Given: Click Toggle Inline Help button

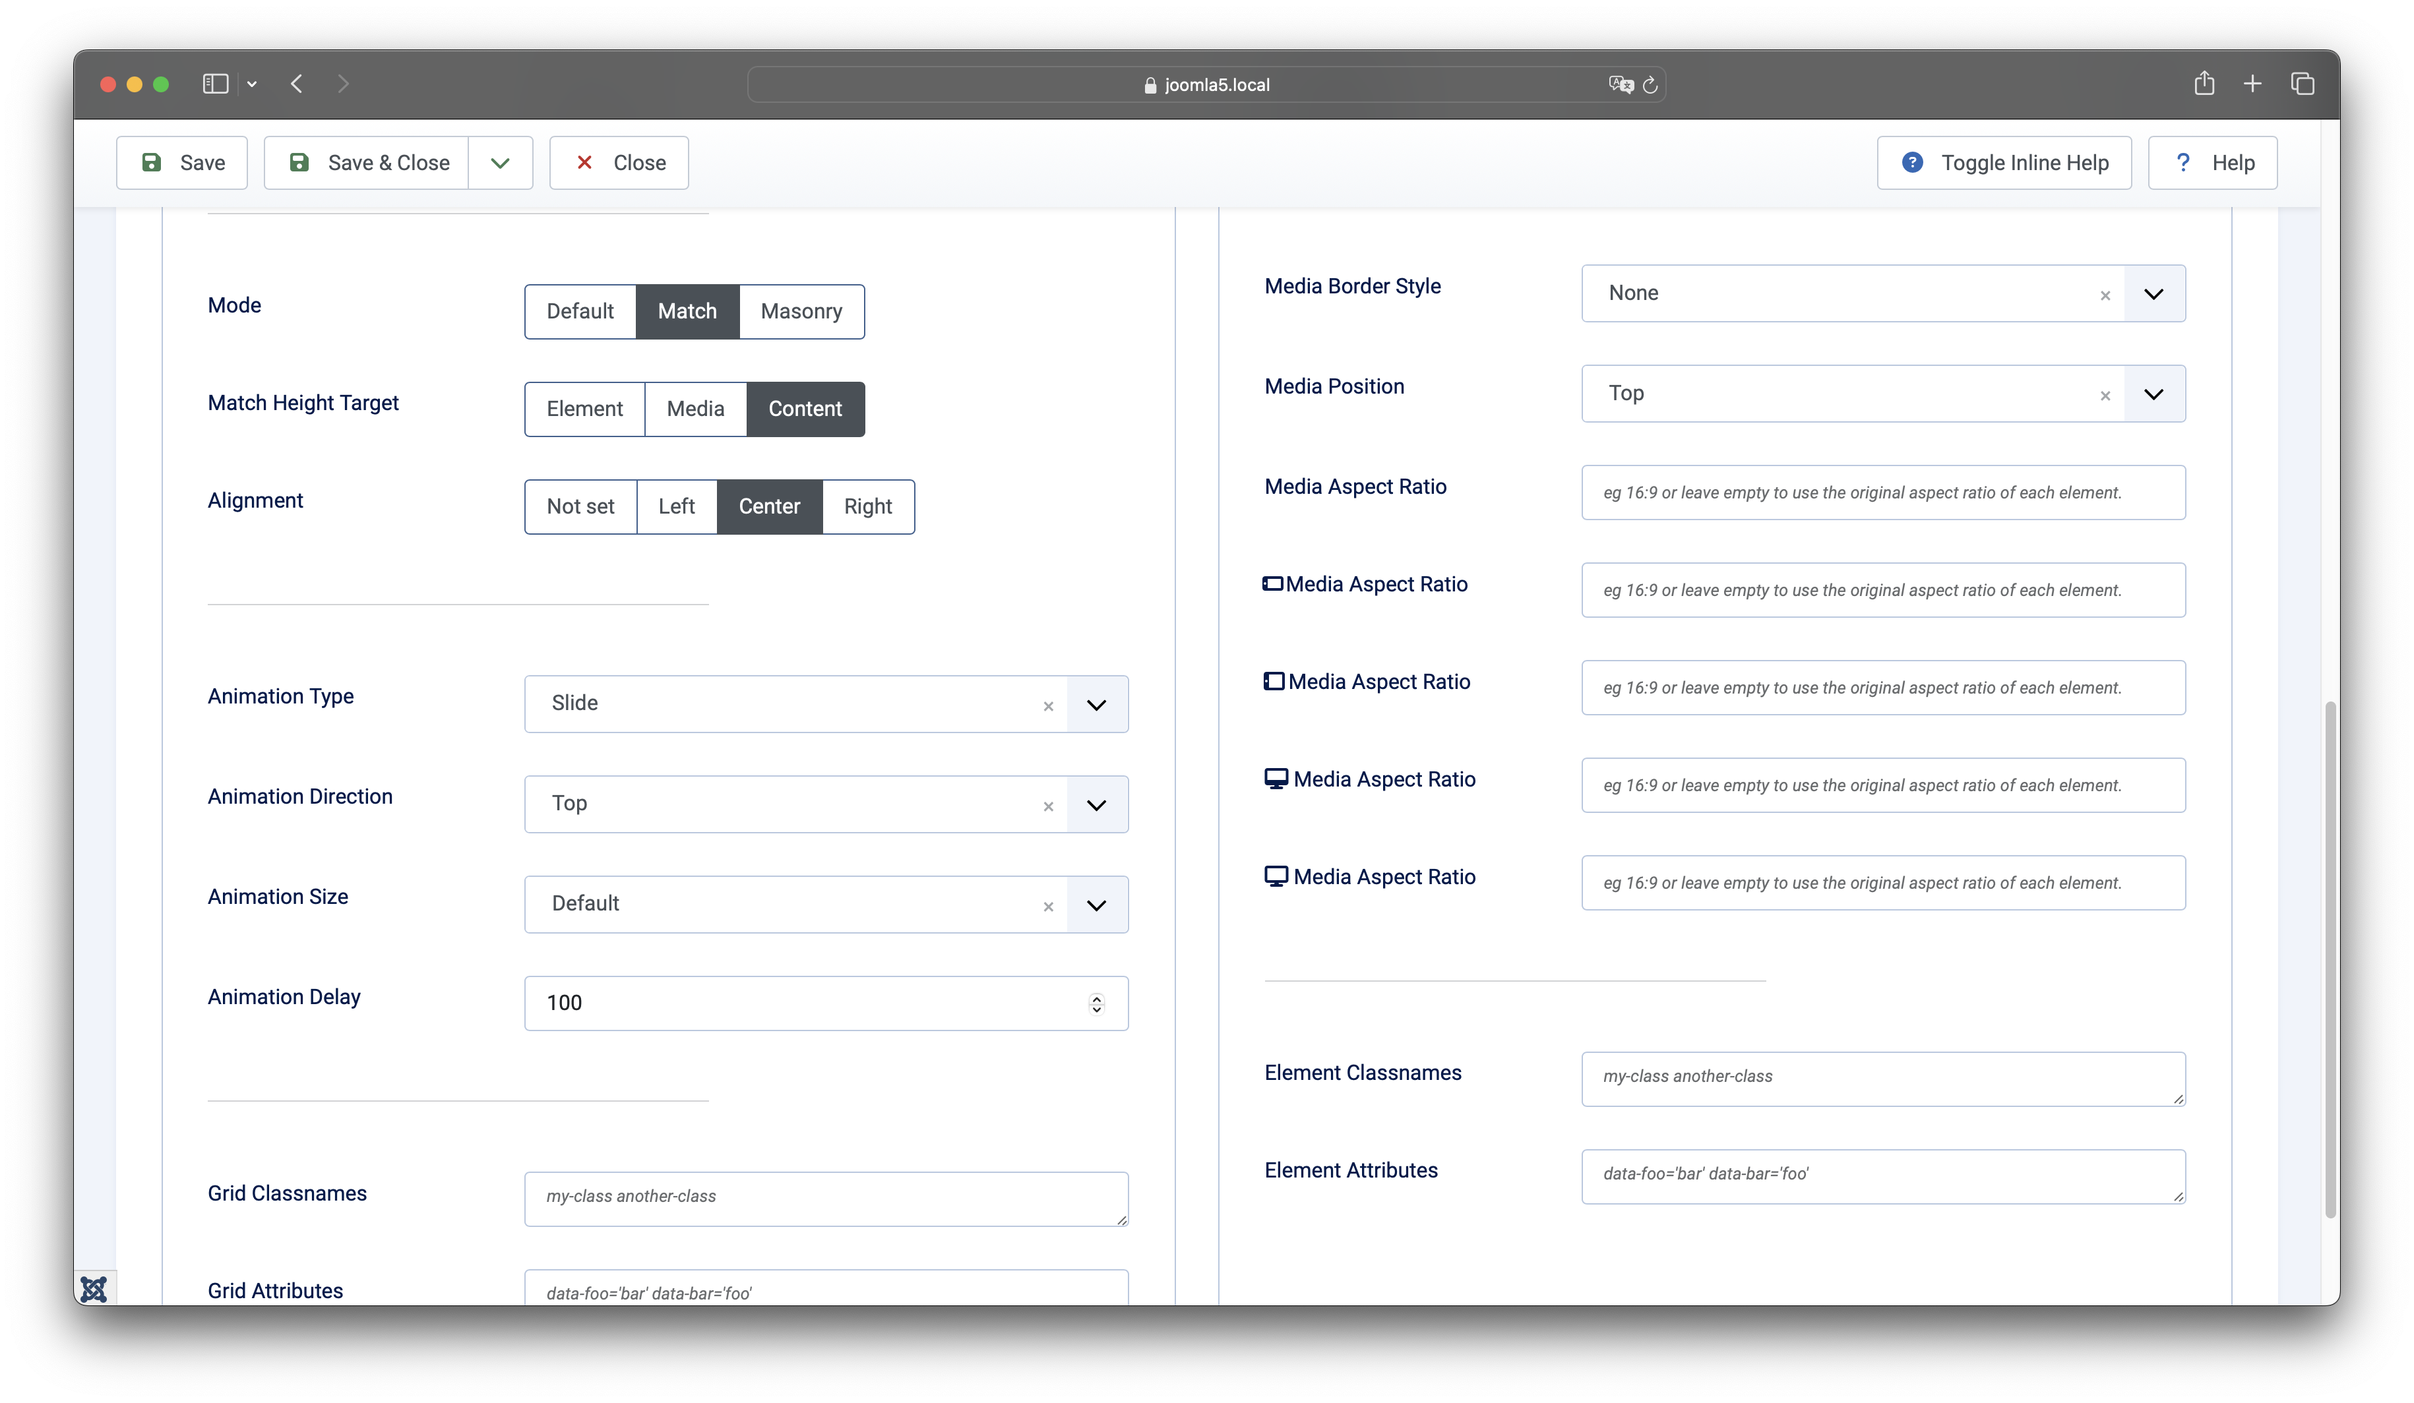Looking at the screenshot, I should (2004, 163).
